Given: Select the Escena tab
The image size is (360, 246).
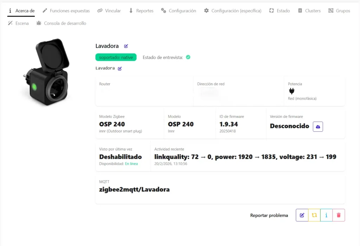Looking at the screenshot, I should (x=19, y=23).
